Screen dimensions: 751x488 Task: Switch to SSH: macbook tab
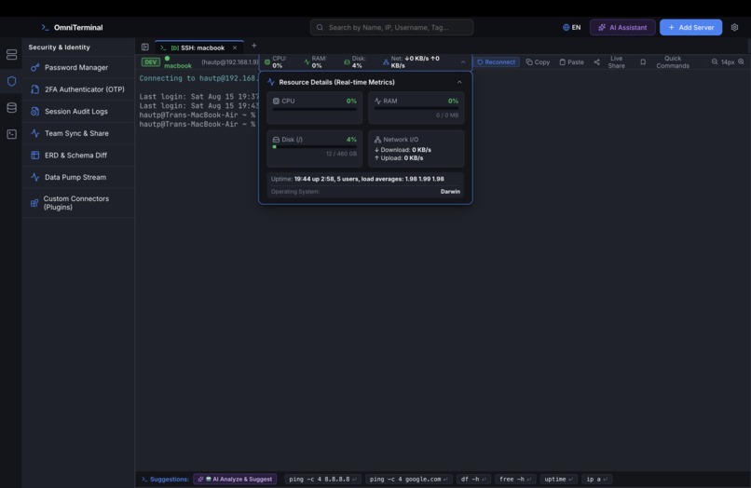[x=198, y=47]
